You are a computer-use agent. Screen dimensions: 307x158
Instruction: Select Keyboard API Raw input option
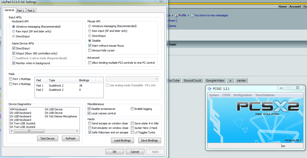pyautogui.click(x=14, y=31)
